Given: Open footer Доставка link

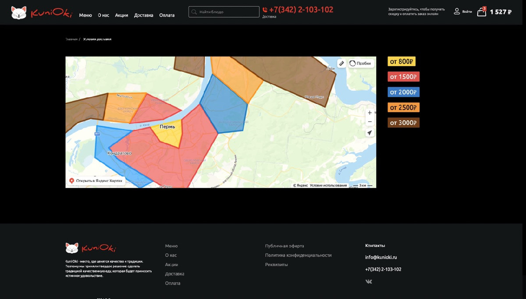Looking at the screenshot, I should 174,274.
